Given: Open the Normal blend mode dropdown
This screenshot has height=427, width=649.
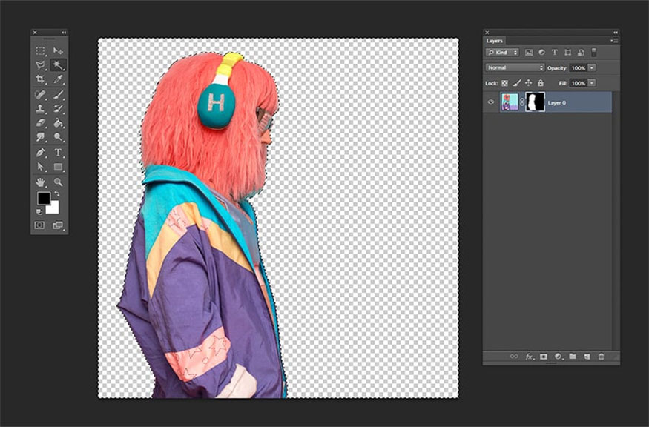Looking at the screenshot, I should click(x=515, y=67).
